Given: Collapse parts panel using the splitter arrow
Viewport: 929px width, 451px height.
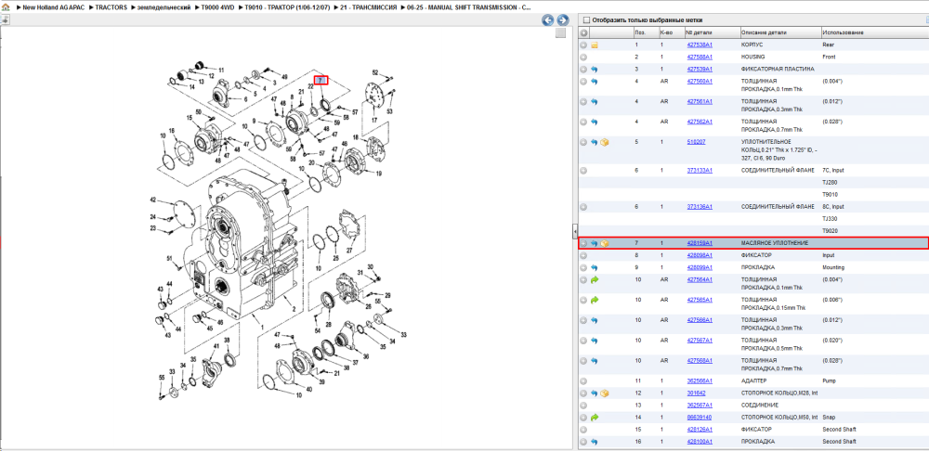Looking at the screenshot, I should pyautogui.click(x=574, y=230).
